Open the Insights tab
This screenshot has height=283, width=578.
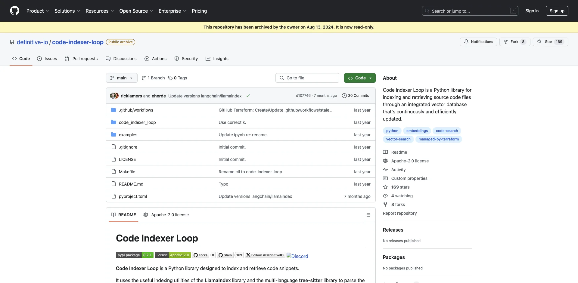point(217,59)
